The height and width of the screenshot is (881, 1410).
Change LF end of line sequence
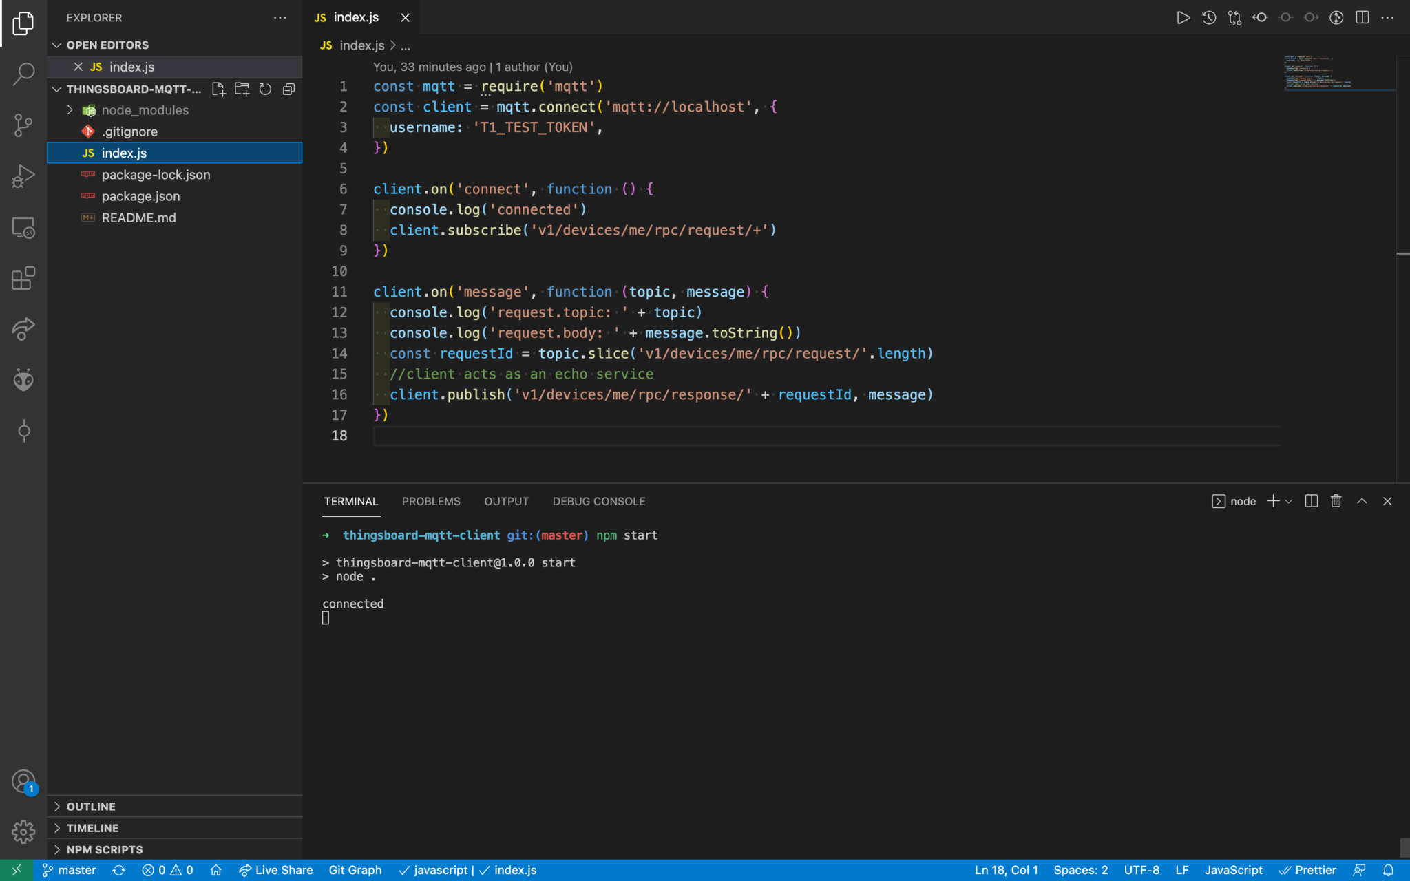1182,870
